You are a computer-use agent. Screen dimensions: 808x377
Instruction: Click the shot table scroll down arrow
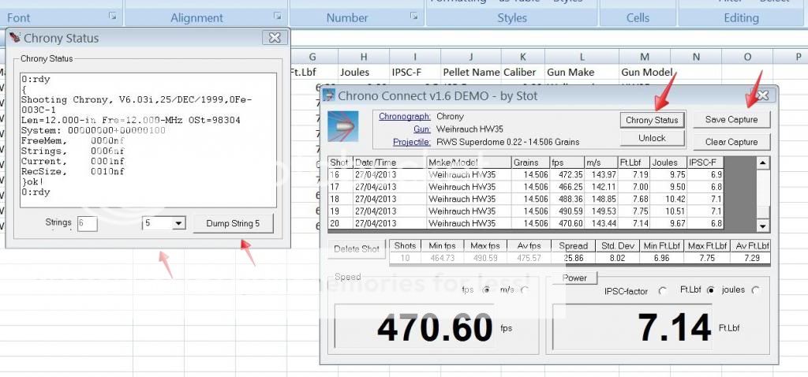763,225
